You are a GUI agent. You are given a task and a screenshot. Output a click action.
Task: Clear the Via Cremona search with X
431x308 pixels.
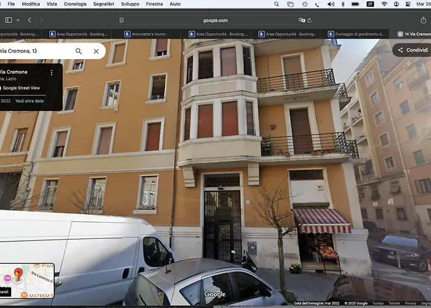click(96, 51)
